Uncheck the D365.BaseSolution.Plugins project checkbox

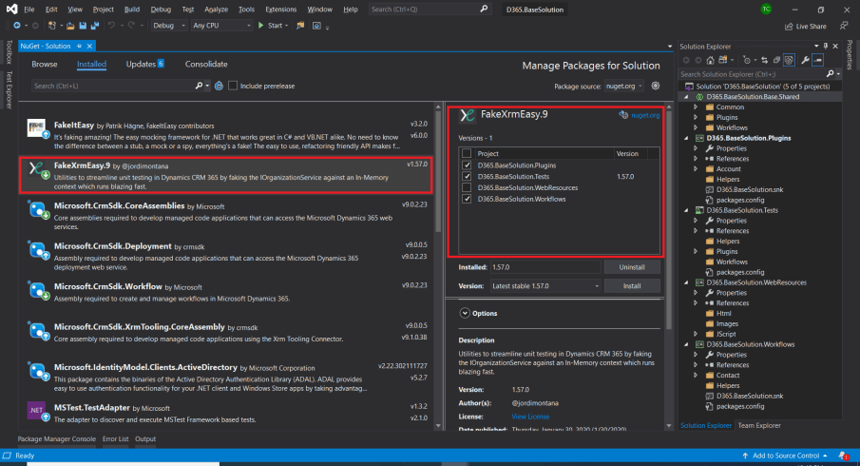[x=466, y=165]
